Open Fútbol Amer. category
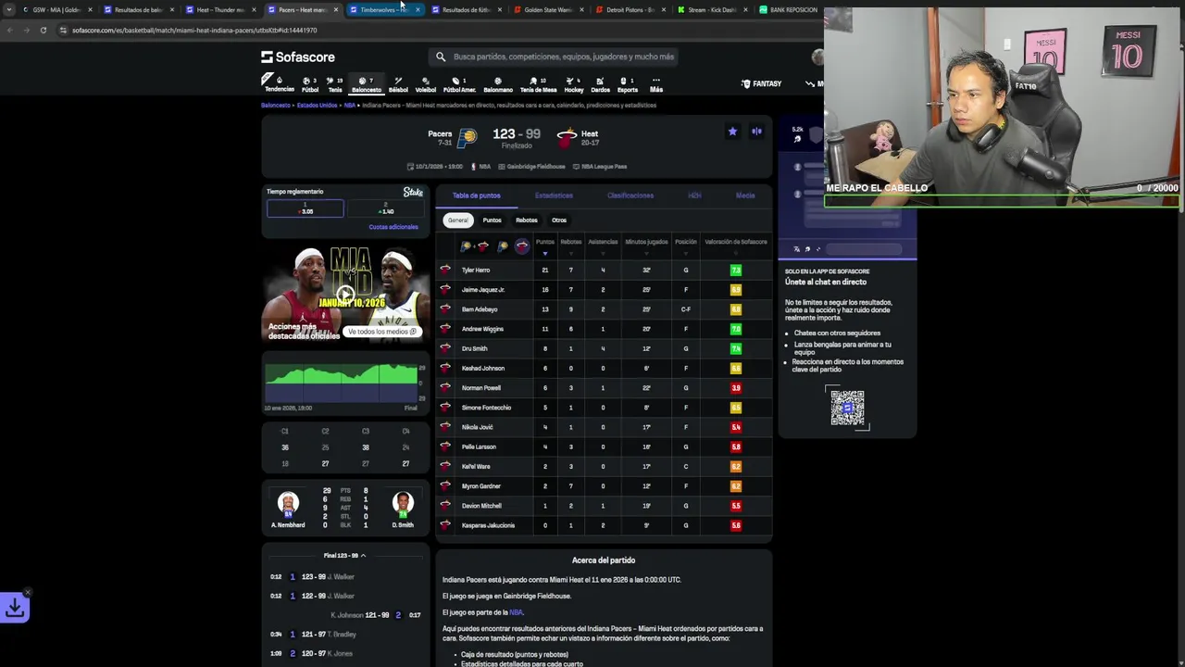This screenshot has width=1185, height=667. click(x=459, y=84)
